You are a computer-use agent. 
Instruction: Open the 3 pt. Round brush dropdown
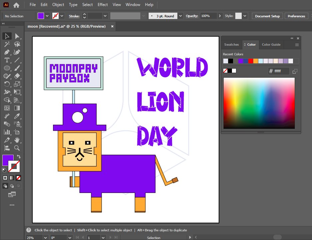[180, 16]
